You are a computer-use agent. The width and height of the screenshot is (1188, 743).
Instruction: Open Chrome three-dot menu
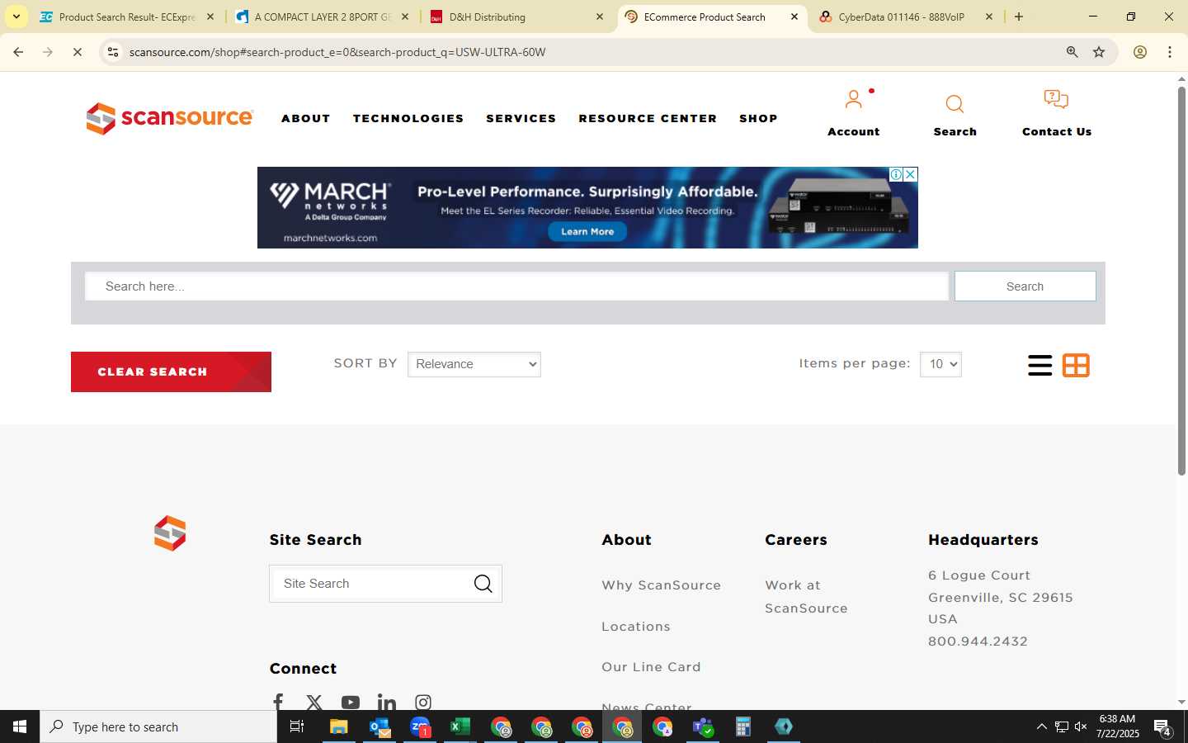click(x=1170, y=52)
